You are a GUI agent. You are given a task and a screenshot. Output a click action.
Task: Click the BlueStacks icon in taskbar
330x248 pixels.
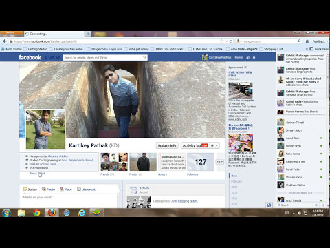(97, 213)
